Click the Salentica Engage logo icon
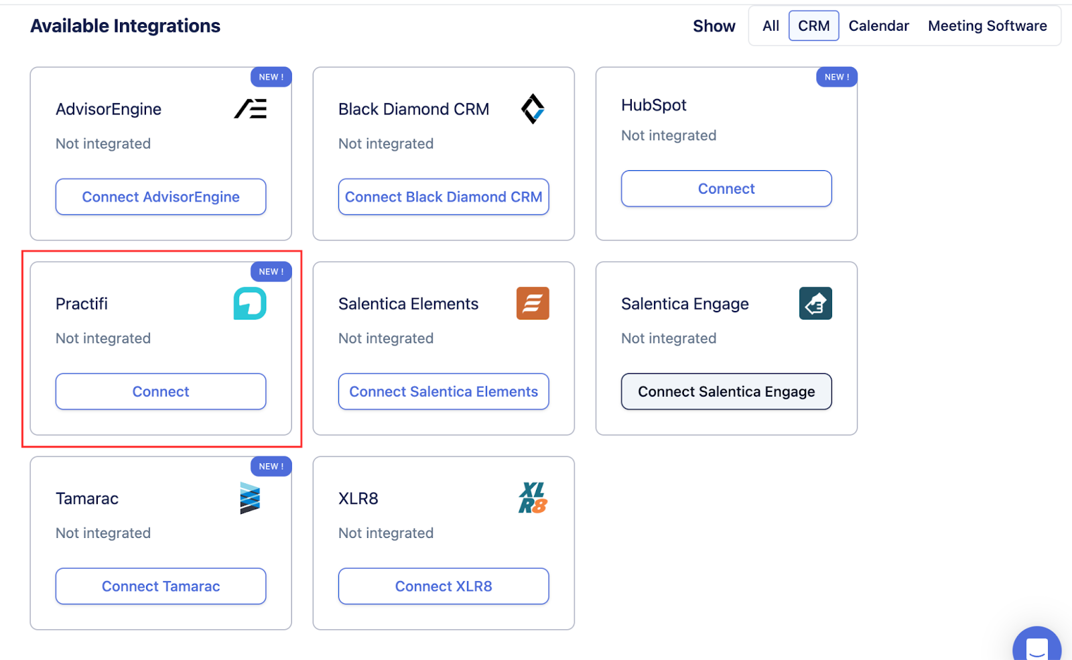Screen dimensions: 1072x660 tap(815, 304)
